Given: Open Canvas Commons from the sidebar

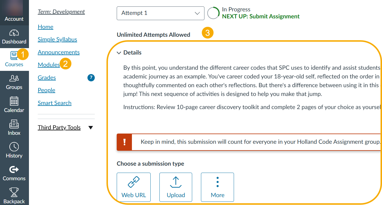Looking at the screenshot, I should click(14, 173).
